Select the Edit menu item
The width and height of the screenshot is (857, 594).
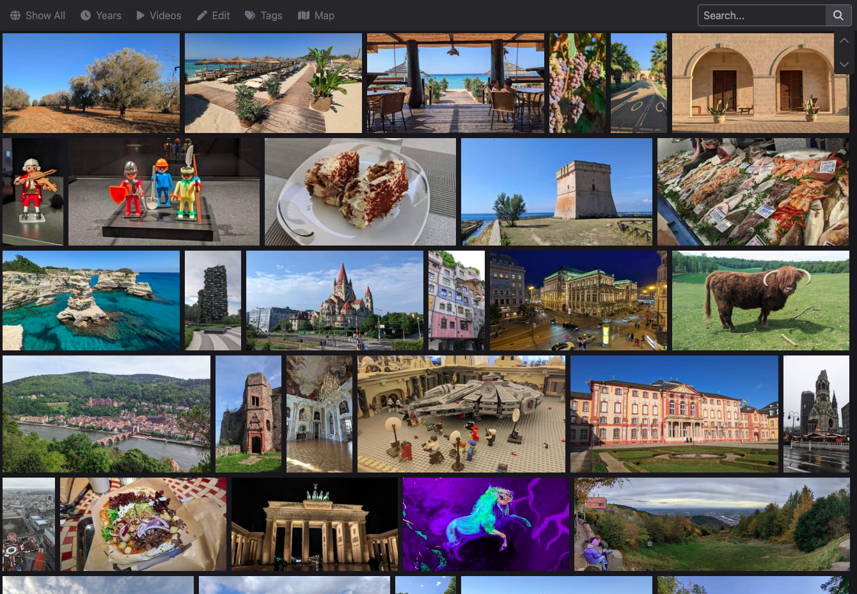221,15
